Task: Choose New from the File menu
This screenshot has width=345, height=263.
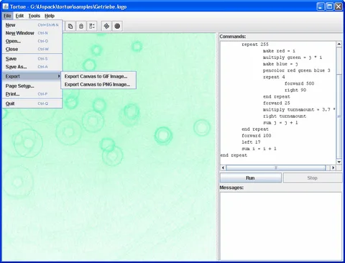Action: tap(32, 25)
